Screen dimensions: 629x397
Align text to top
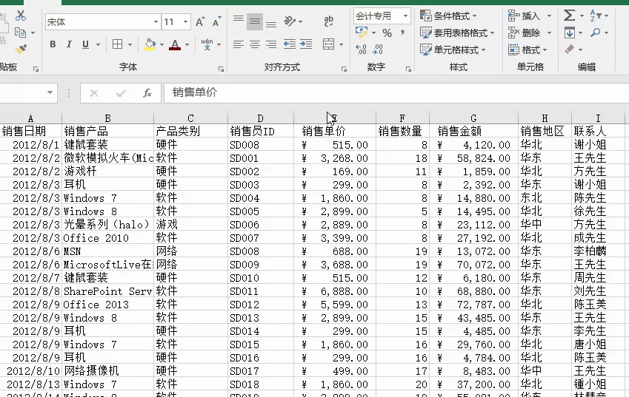(x=239, y=20)
